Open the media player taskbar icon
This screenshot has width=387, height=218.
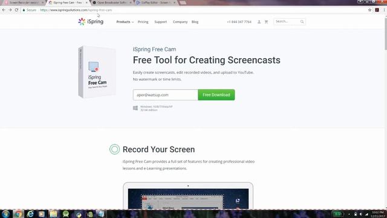42,214
